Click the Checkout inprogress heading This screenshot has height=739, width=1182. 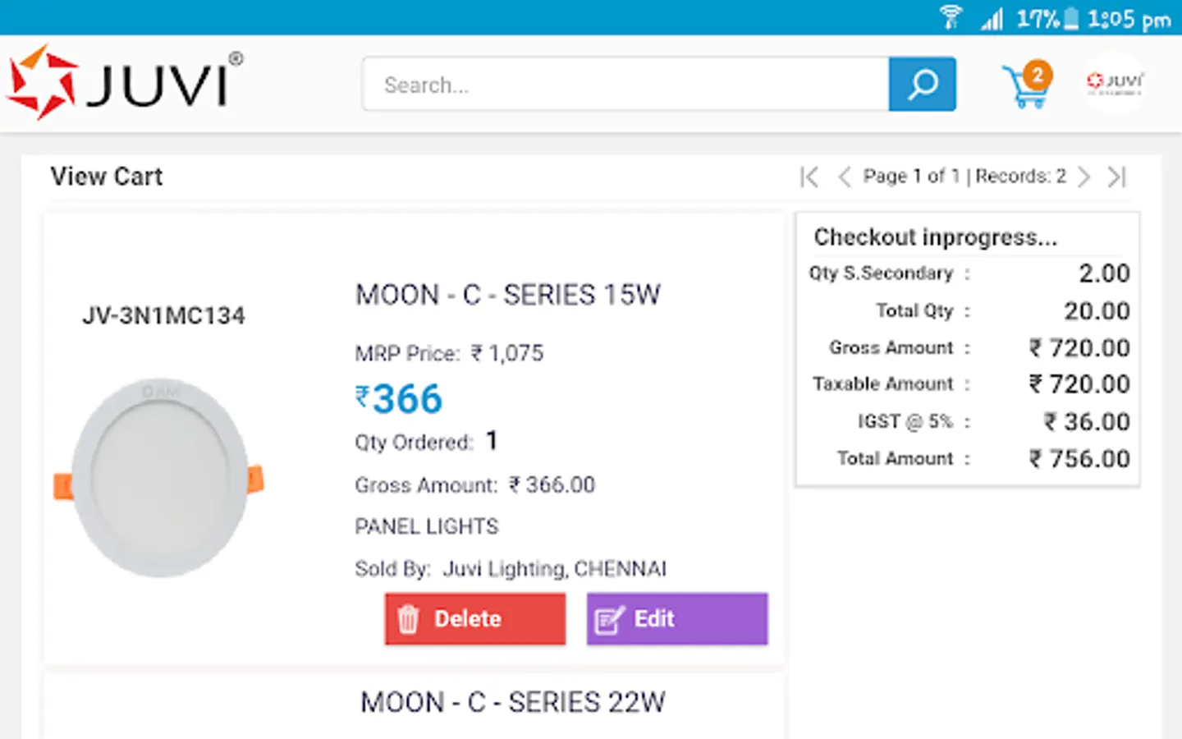coord(935,237)
